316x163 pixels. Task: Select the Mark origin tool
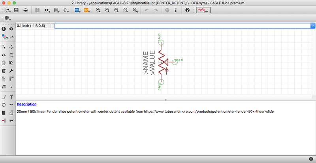pyautogui.click(x=12, y=37)
